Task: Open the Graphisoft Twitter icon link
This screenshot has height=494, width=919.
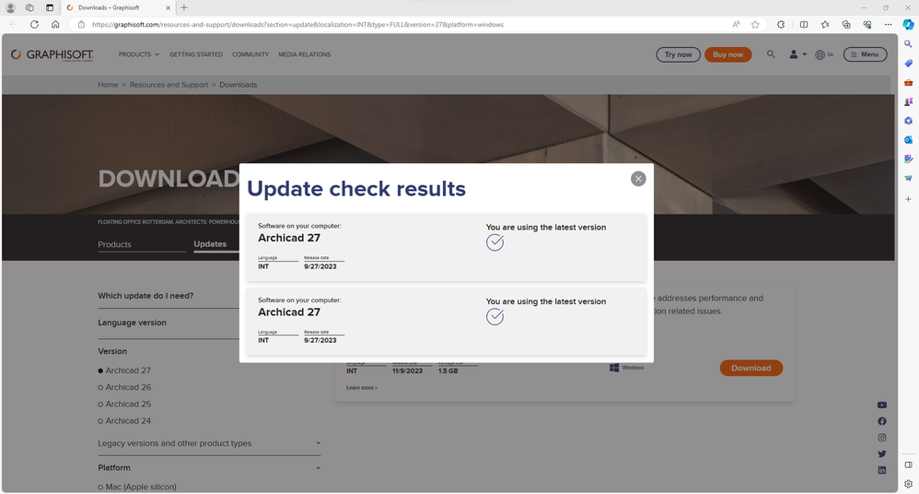Action: click(x=881, y=453)
